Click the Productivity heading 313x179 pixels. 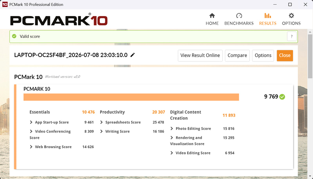[x=112, y=112]
